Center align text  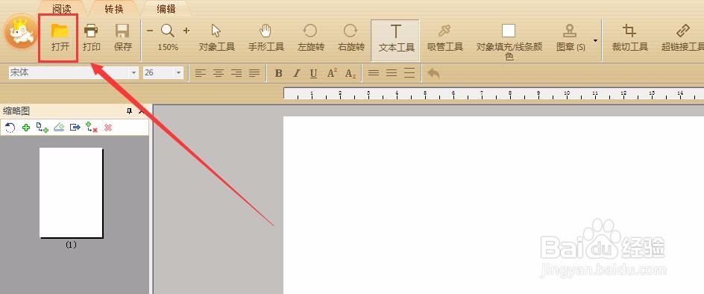click(219, 73)
